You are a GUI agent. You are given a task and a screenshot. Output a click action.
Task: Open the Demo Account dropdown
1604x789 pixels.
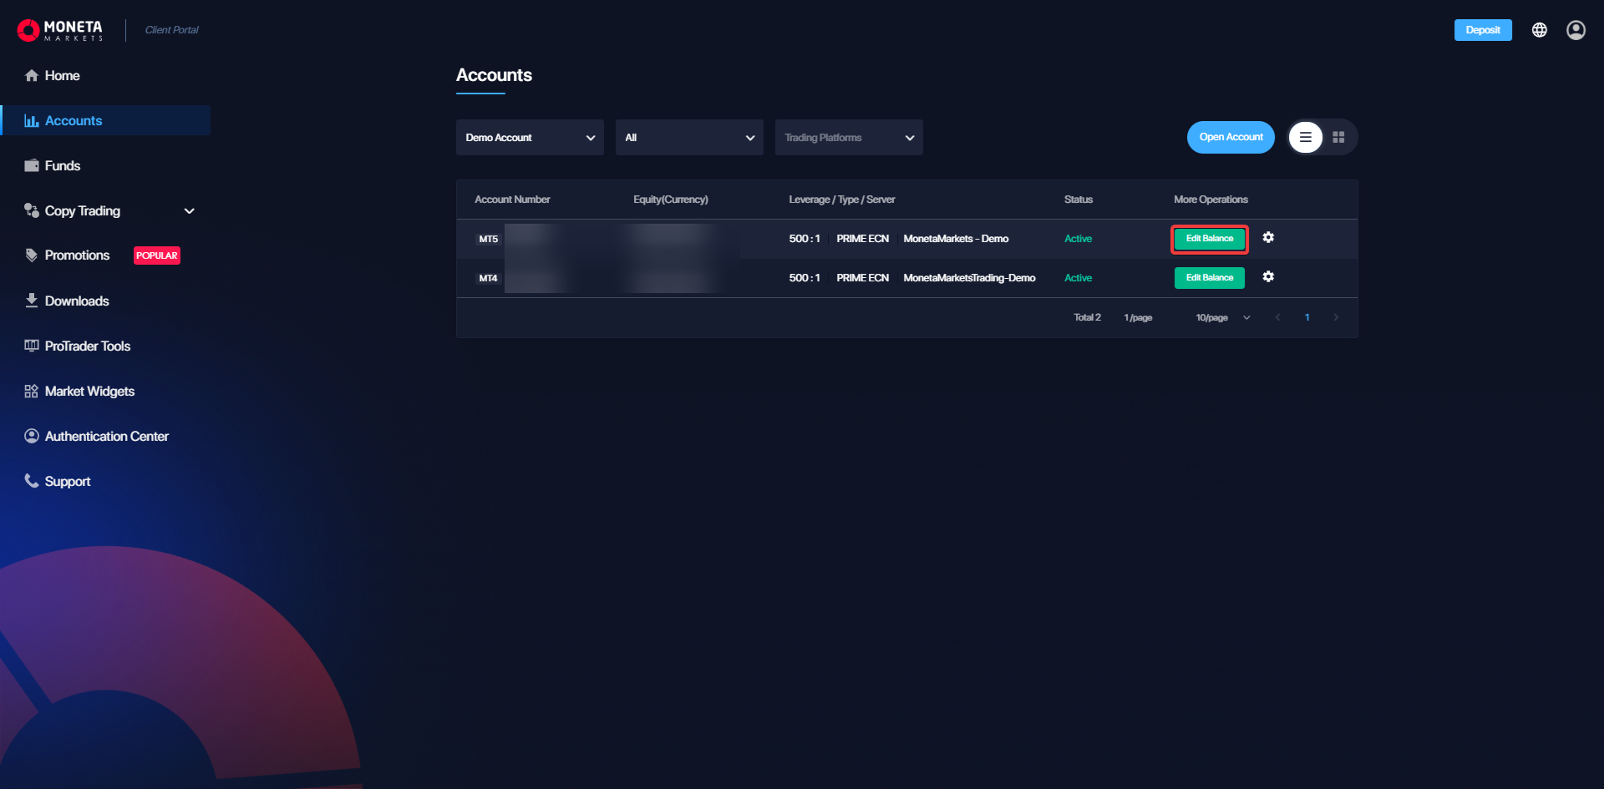pyautogui.click(x=530, y=137)
